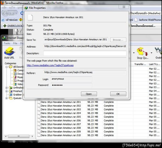Click into the Description field
Image resolution: width=162 pixels, height=148 pixels.
pyautogui.click(x=85, y=53)
